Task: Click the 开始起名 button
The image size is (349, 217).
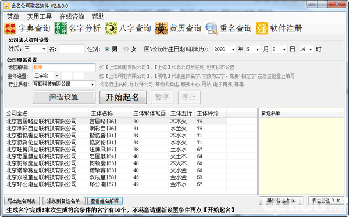Action: click(x=123, y=97)
